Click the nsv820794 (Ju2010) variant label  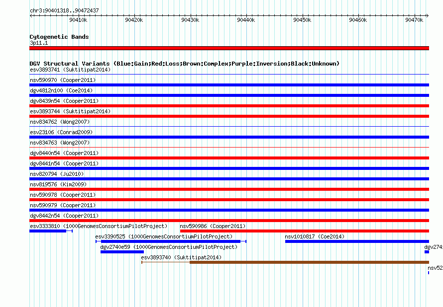point(57,174)
